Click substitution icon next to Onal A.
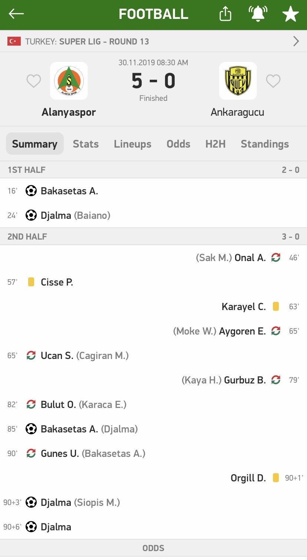This screenshot has width=307, height=560. (275, 258)
